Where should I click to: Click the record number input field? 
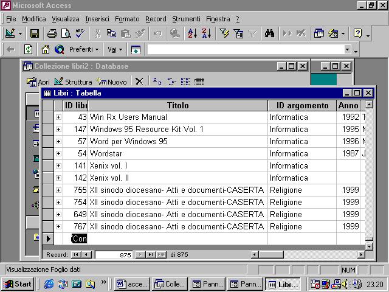pos(114,255)
